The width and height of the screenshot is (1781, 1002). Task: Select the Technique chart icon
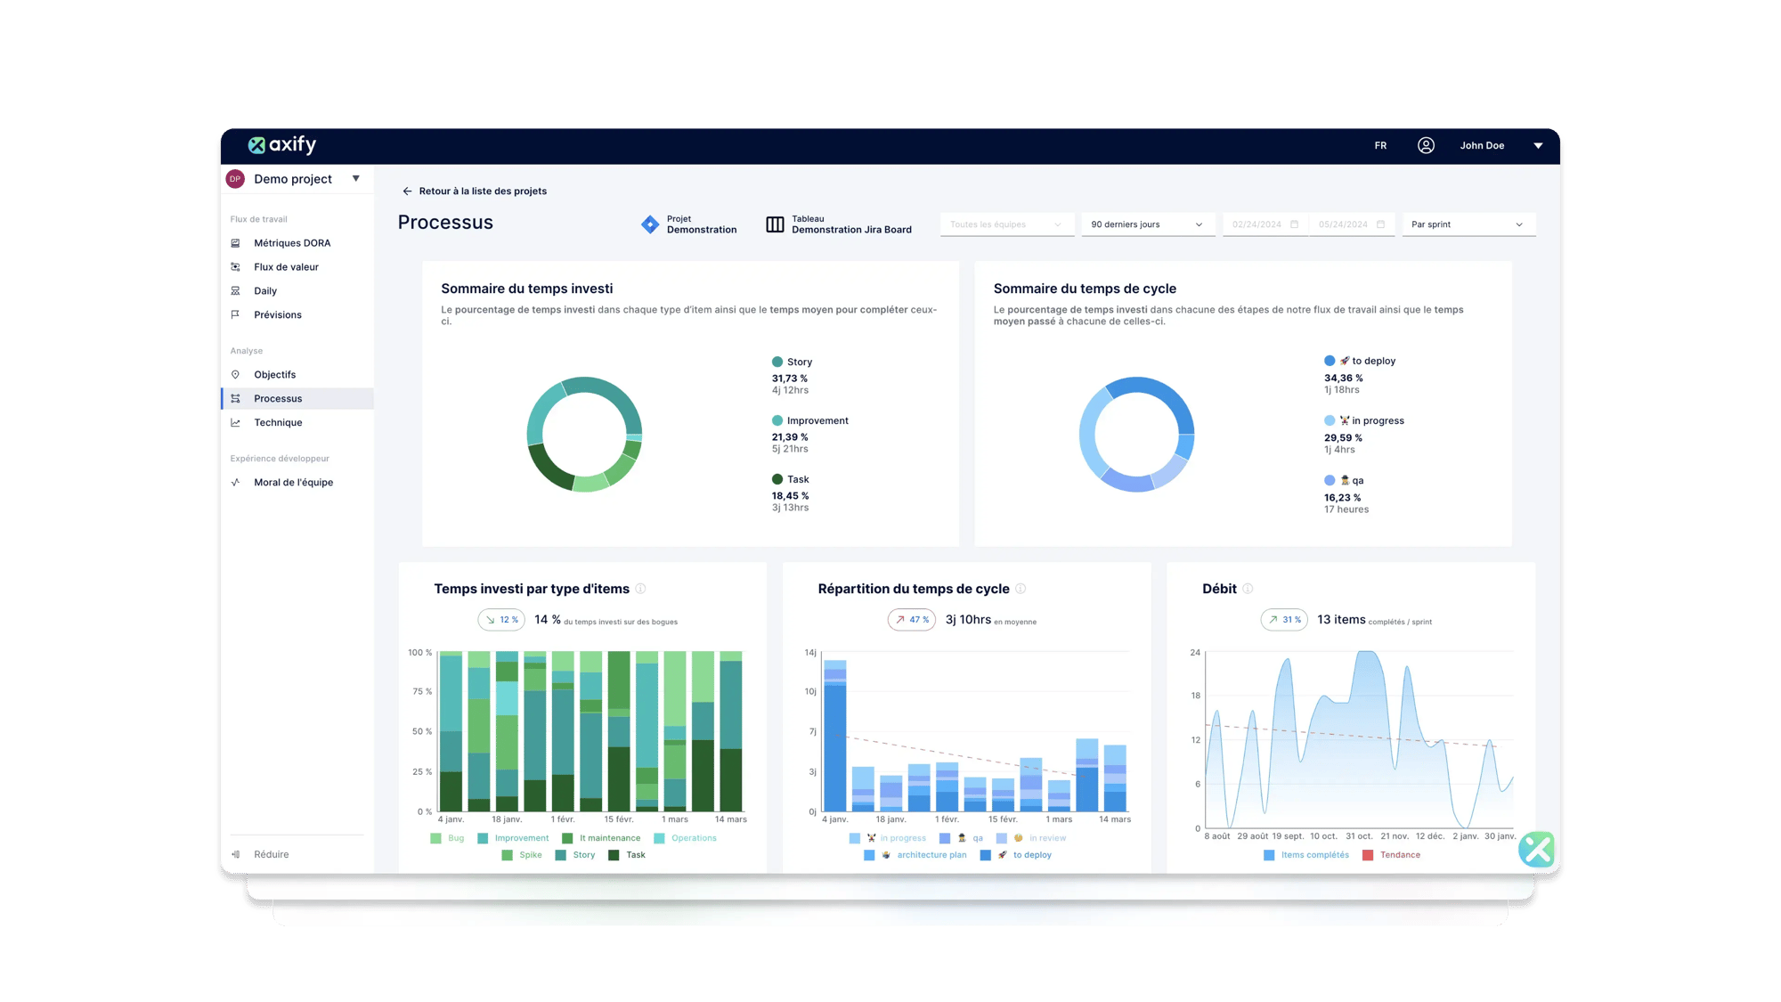235,422
